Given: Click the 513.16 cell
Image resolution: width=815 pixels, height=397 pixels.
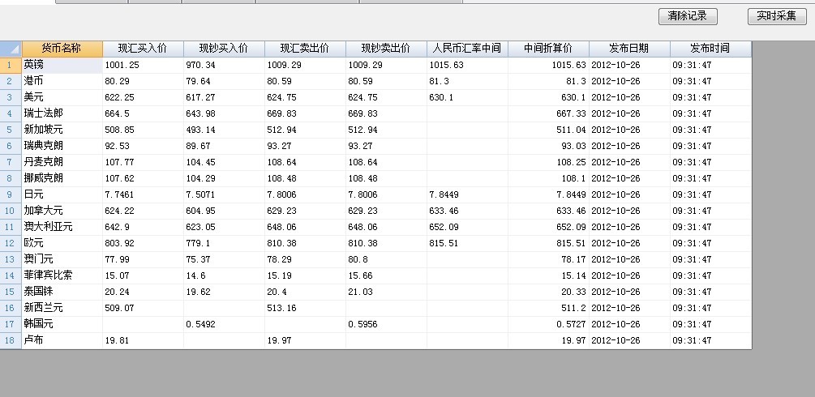Looking at the screenshot, I should click(305, 308).
